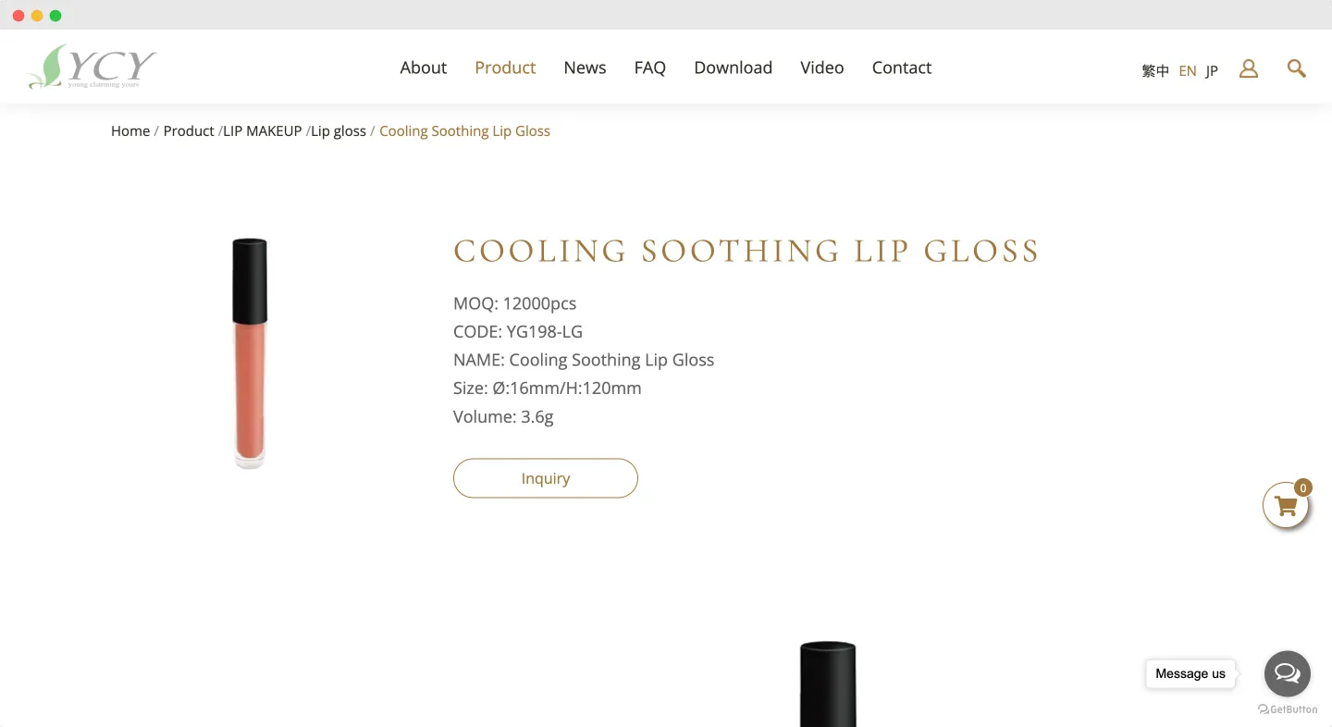Click the lip gloss product thumbnail
Viewport: 1332px width, 727px height.
(250, 353)
